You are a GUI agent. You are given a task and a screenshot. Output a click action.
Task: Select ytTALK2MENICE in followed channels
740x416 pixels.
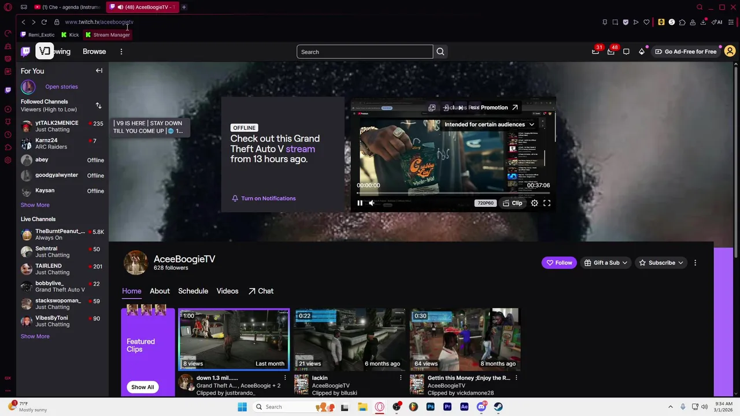coord(62,126)
